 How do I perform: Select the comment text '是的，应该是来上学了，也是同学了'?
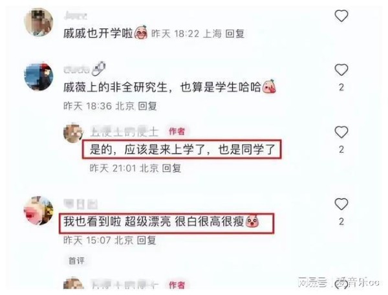coord(182,149)
